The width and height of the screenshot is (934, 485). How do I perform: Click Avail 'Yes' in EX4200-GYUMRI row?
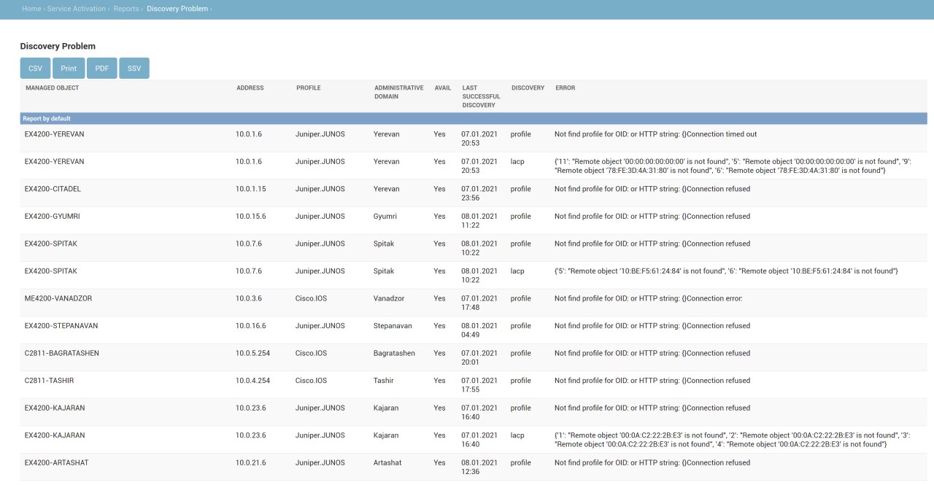click(x=439, y=217)
